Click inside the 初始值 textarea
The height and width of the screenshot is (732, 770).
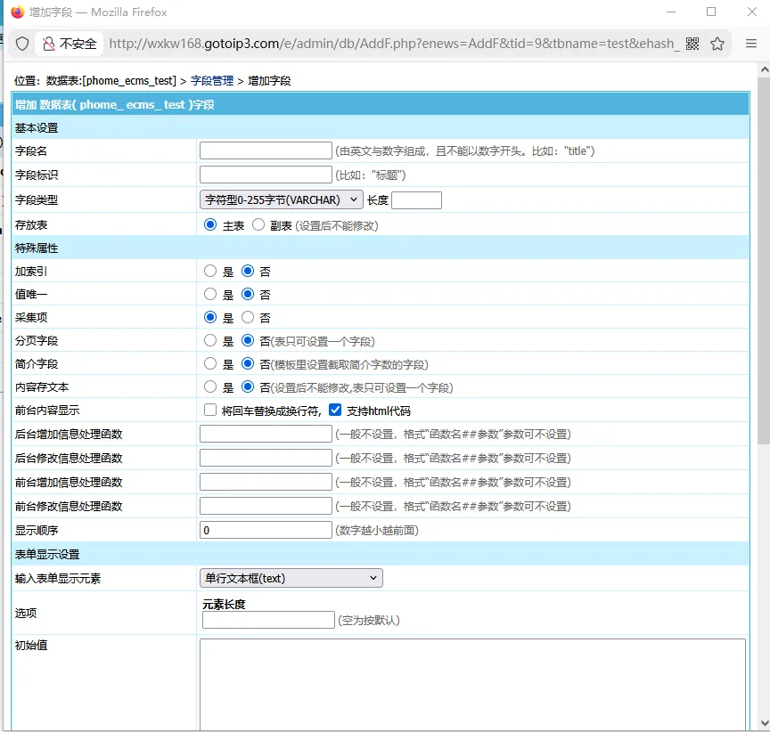[x=472, y=684]
